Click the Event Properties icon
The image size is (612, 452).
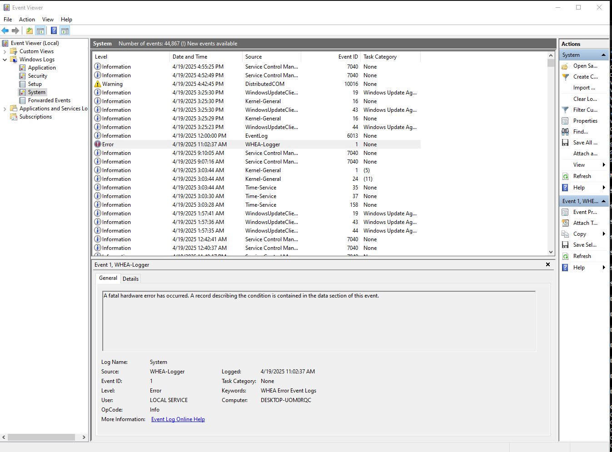tap(565, 212)
